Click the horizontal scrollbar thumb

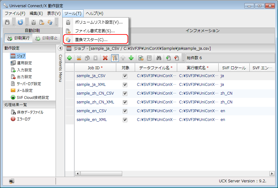coord(101,174)
